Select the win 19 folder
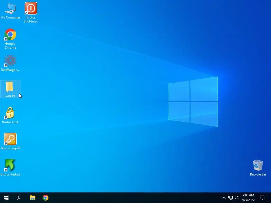271x203 pixels. click(10, 89)
